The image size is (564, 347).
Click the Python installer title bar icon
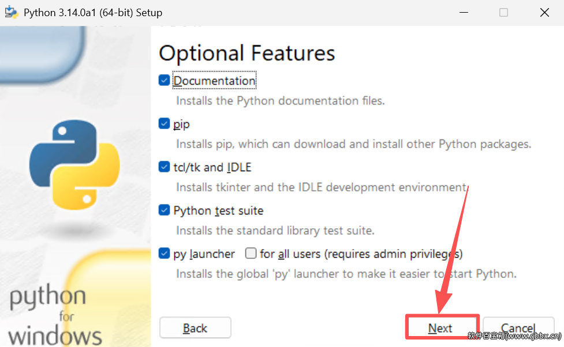click(11, 12)
